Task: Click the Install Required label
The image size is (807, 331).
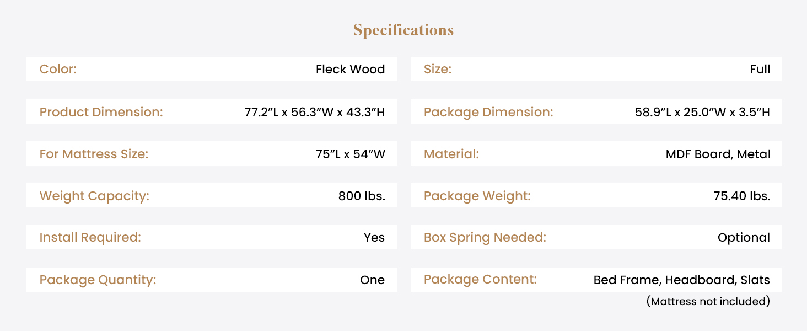Action: click(x=90, y=238)
